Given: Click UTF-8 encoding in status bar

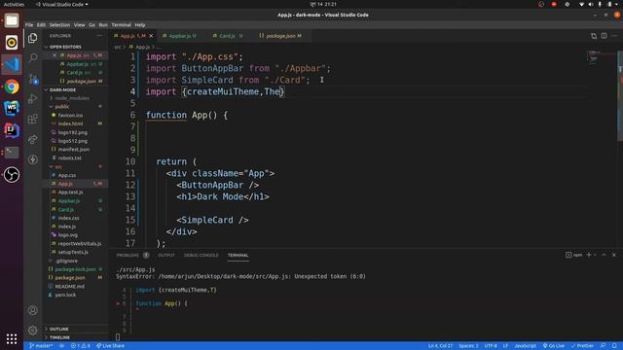Looking at the screenshot, I should [491, 346].
